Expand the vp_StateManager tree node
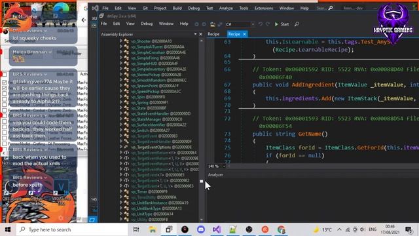The height and width of the screenshot is (236, 419). point(121,119)
